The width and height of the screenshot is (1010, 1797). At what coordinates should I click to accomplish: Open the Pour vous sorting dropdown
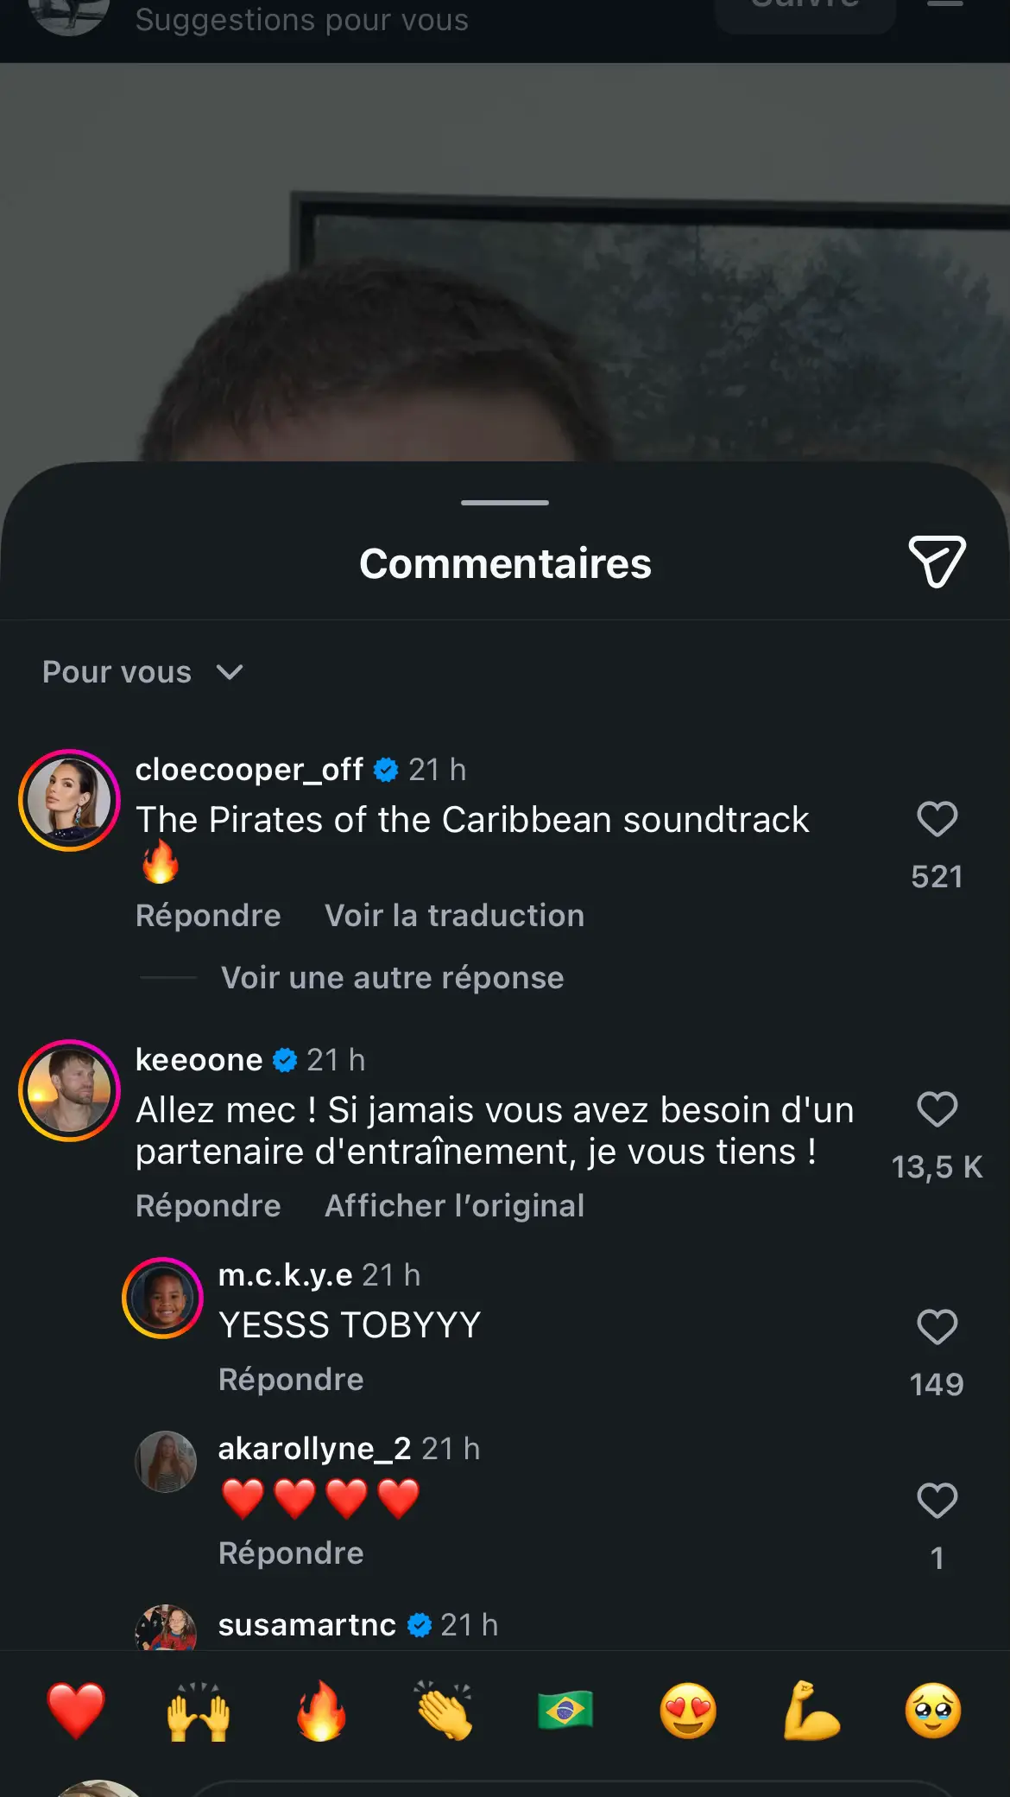[143, 672]
